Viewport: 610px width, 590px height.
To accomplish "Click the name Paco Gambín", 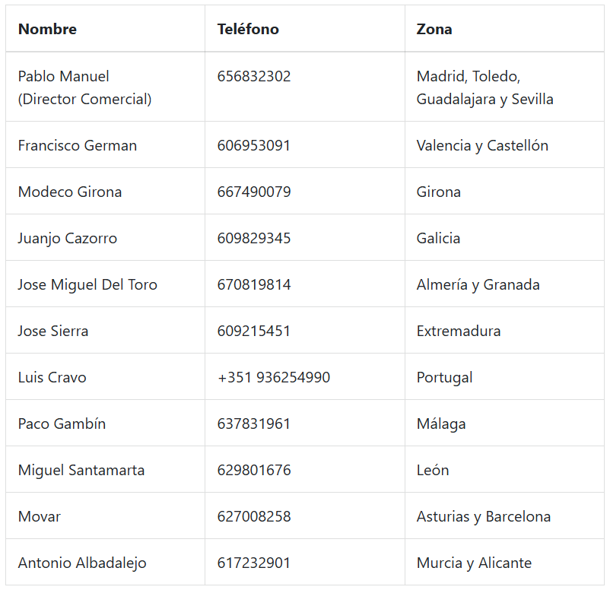I will [62, 423].
